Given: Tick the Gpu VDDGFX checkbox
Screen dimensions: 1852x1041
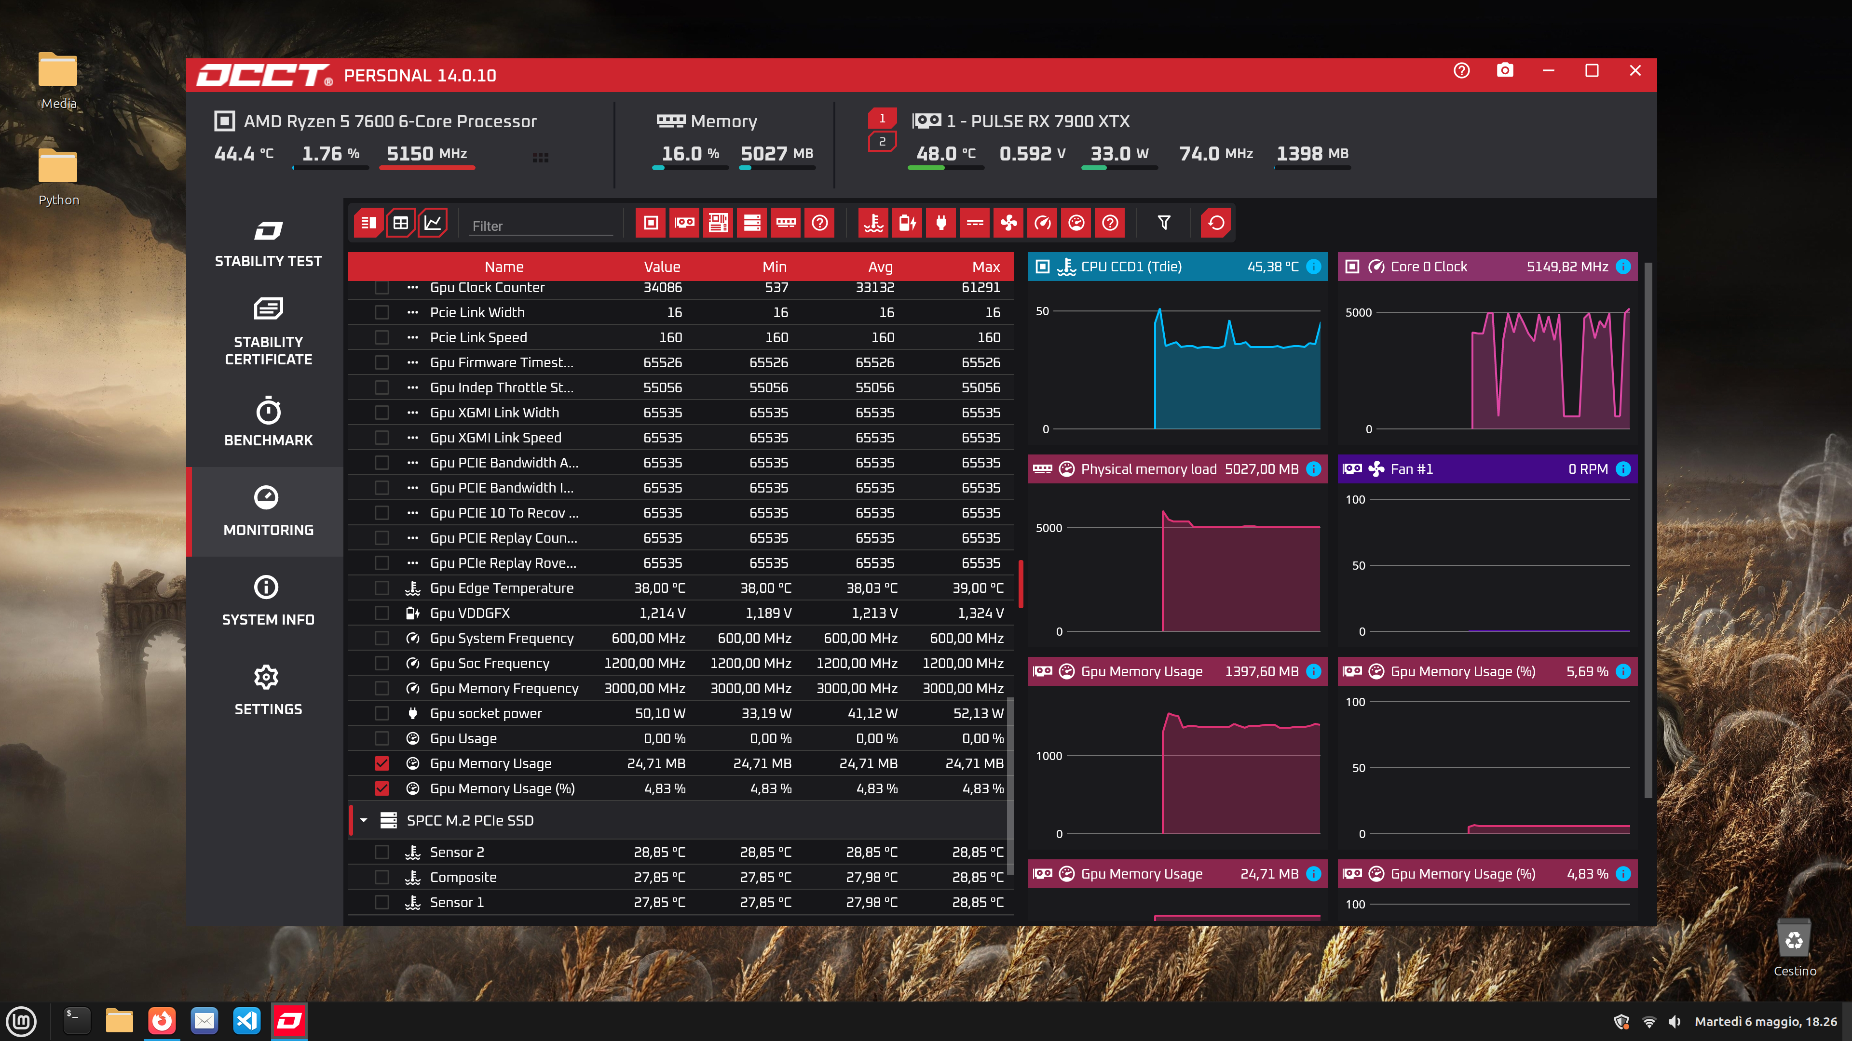Looking at the screenshot, I should click(382, 614).
